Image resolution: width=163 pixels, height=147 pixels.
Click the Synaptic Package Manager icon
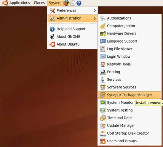click(x=103, y=95)
